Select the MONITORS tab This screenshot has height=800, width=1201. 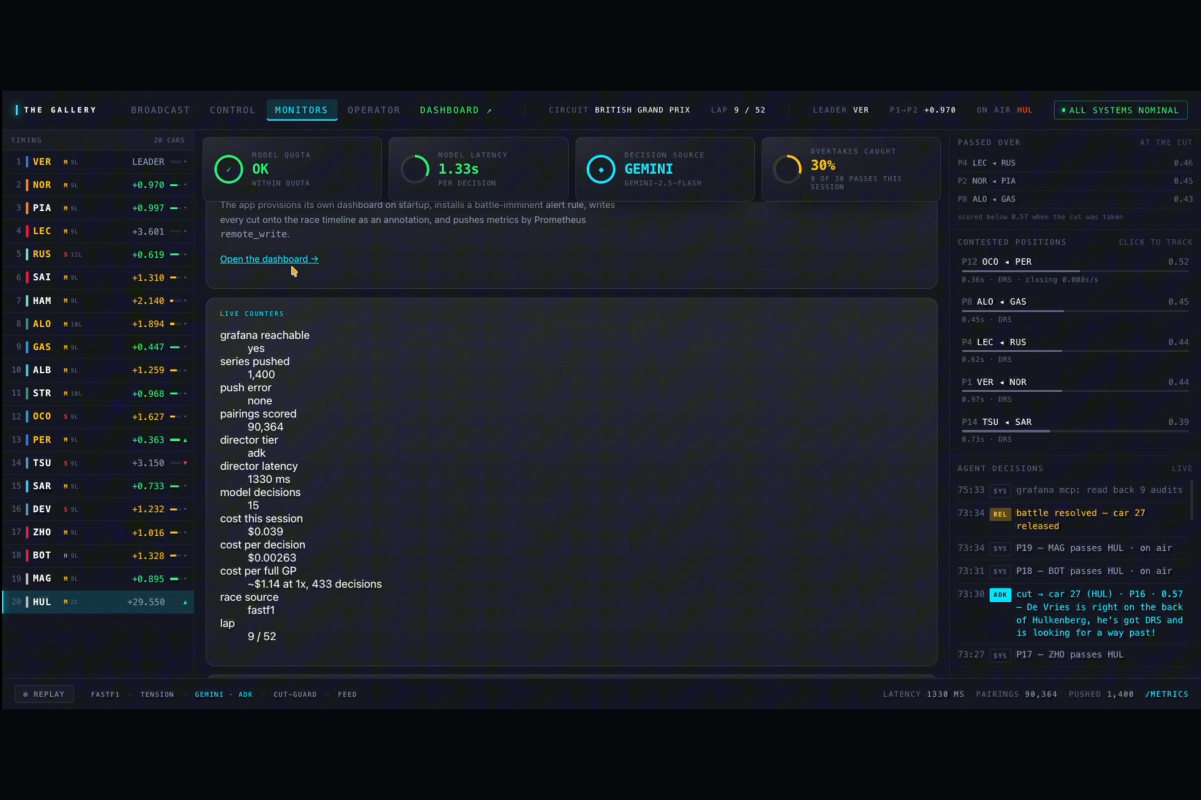tap(301, 110)
